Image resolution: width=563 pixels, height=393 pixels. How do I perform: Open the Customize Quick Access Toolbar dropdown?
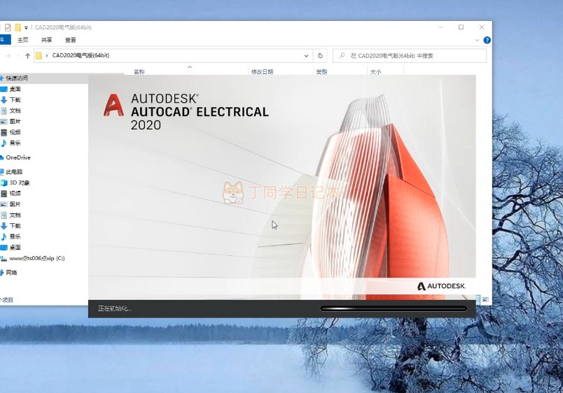click(x=26, y=27)
